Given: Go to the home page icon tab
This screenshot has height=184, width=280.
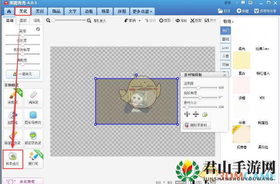Looking at the screenshot, I should tap(9, 11).
